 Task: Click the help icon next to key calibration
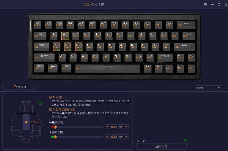[x=185, y=141]
